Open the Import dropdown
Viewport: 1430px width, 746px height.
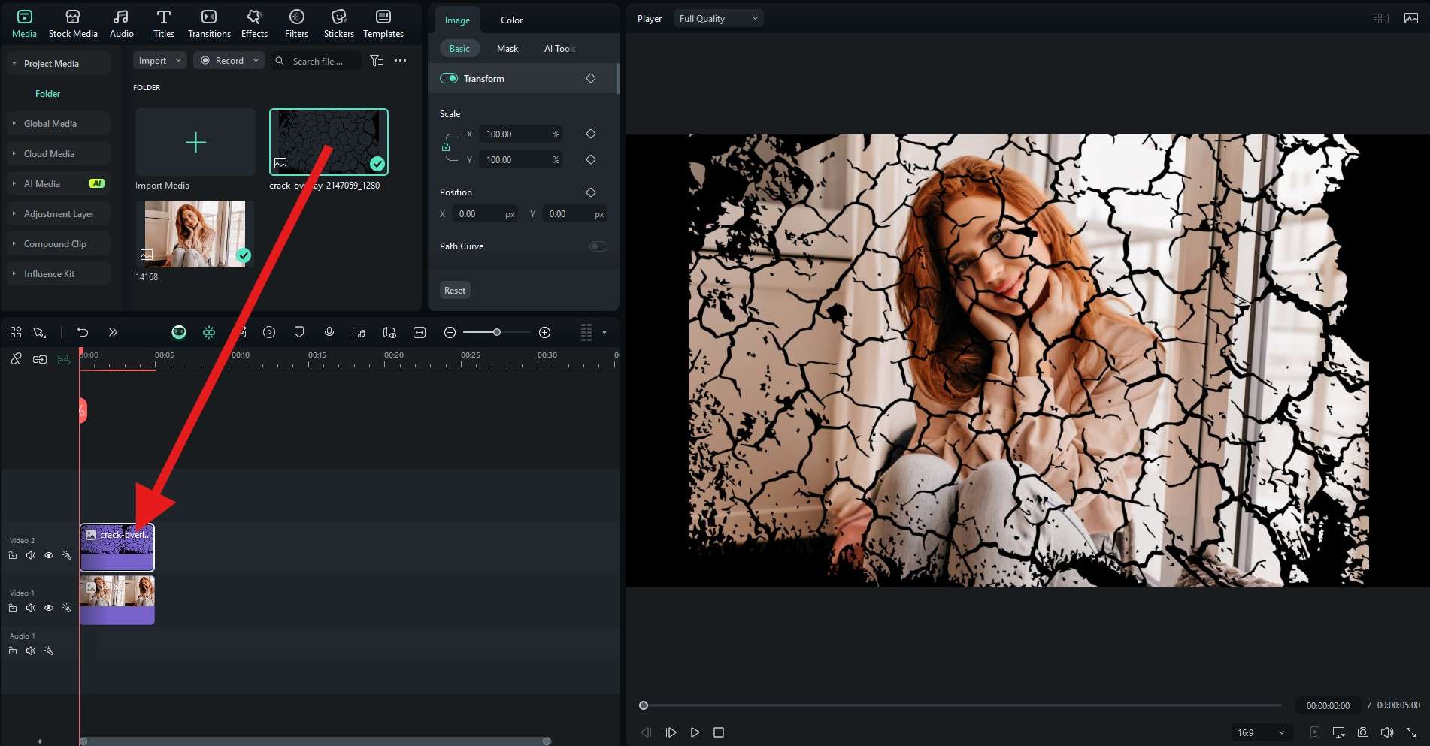pyautogui.click(x=160, y=61)
